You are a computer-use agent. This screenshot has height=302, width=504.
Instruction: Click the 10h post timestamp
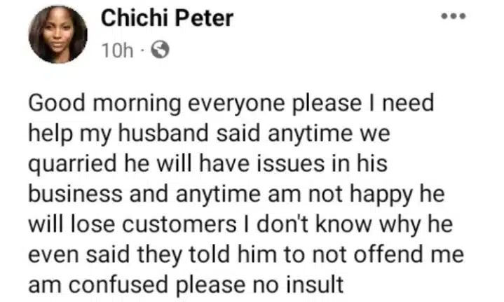pyautogui.click(x=114, y=50)
